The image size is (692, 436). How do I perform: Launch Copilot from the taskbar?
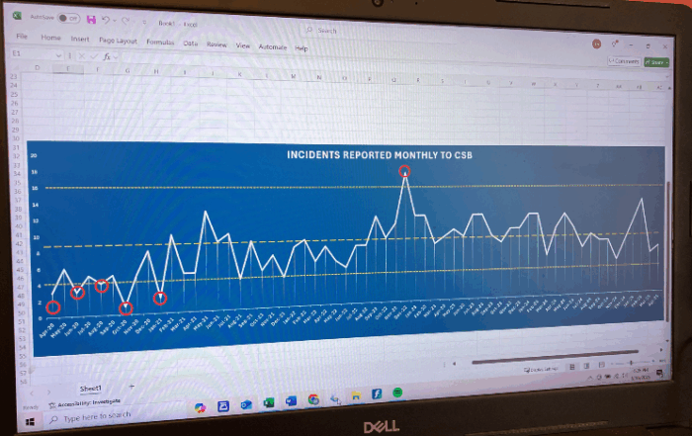coord(201,407)
